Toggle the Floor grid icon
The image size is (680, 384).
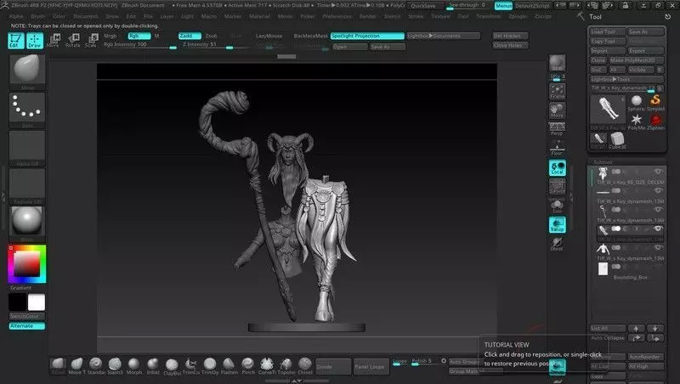558,148
